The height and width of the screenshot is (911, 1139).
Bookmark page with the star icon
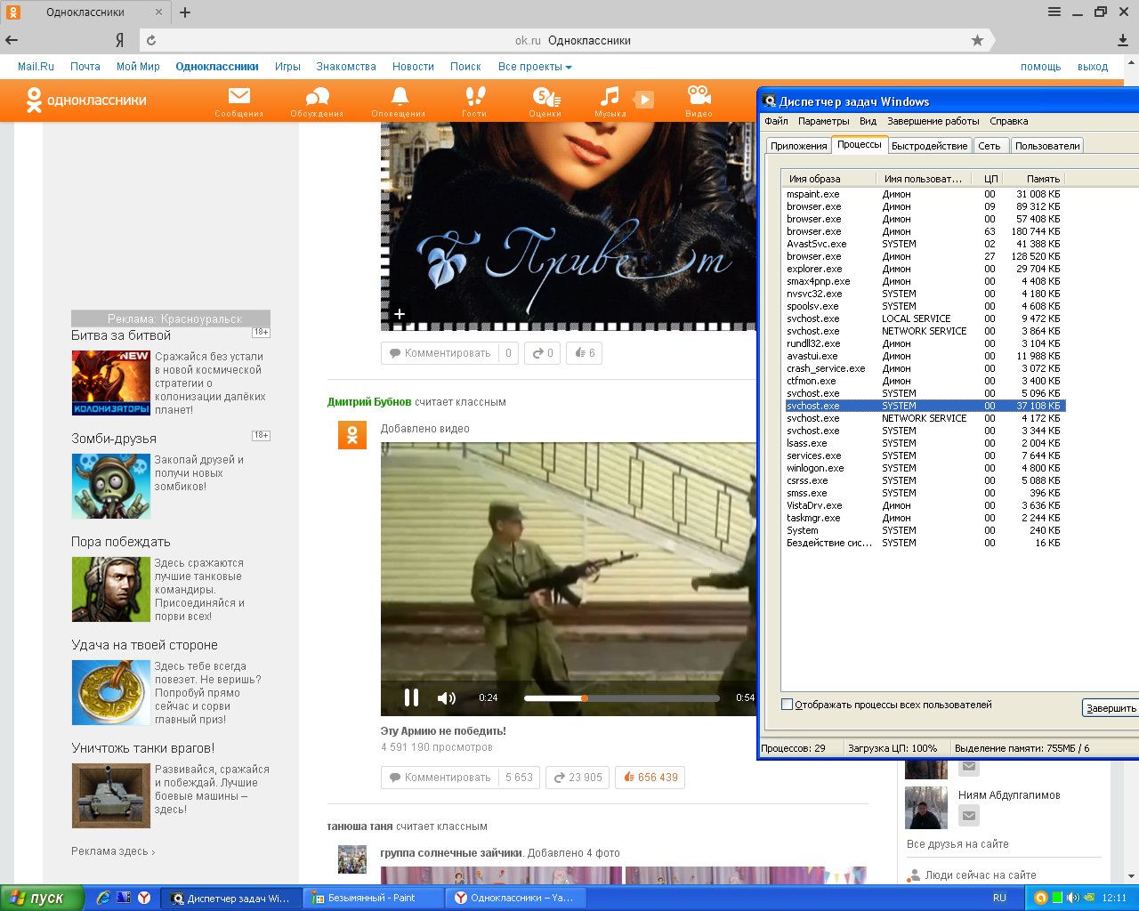pos(977,40)
